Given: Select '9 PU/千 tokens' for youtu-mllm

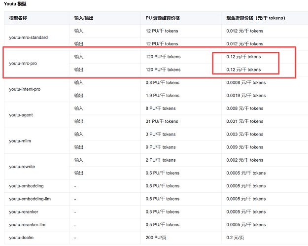Looking at the screenshot, I should point(161,147).
